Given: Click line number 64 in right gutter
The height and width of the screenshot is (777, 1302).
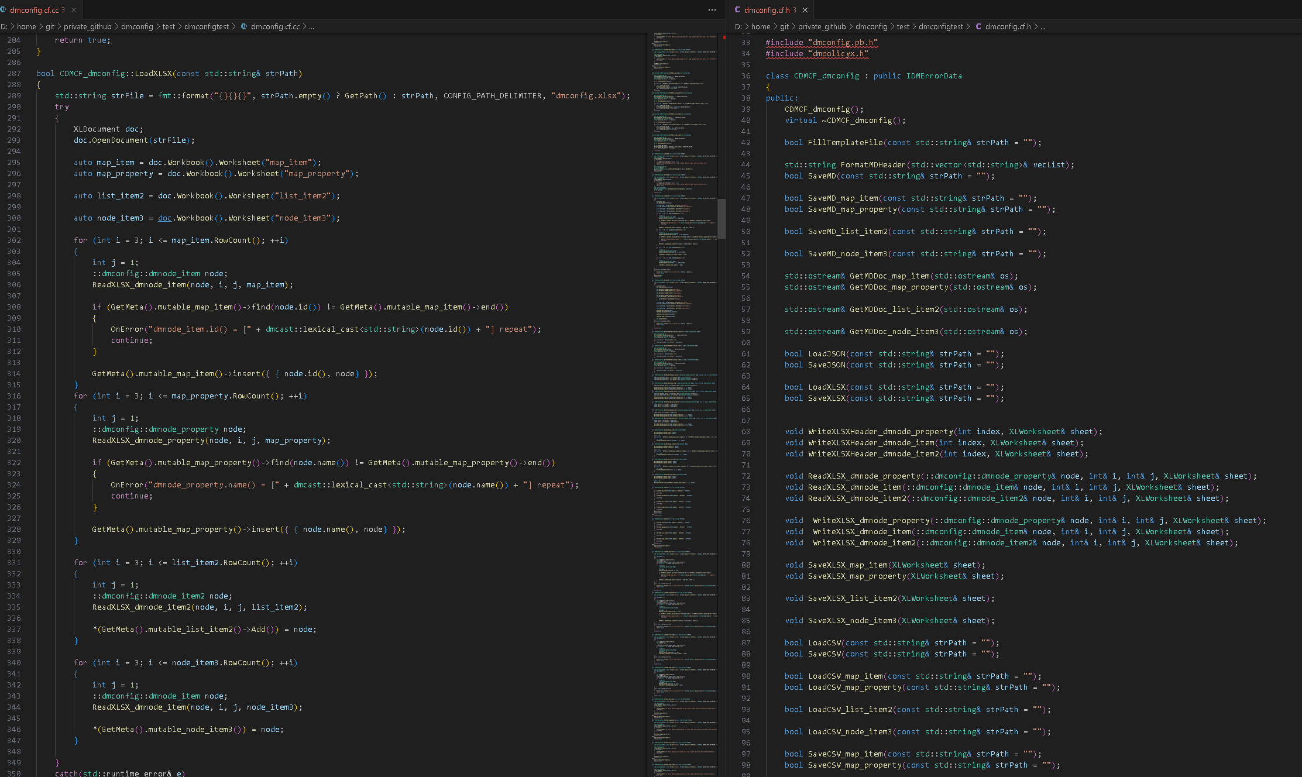Looking at the screenshot, I should click(x=746, y=387).
